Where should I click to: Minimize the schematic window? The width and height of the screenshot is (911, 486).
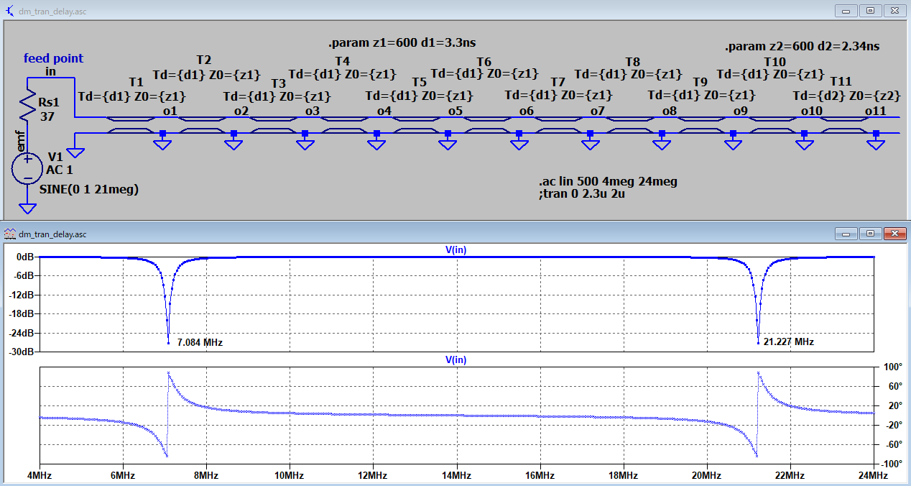pyautogui.click(x=846, y=10)
